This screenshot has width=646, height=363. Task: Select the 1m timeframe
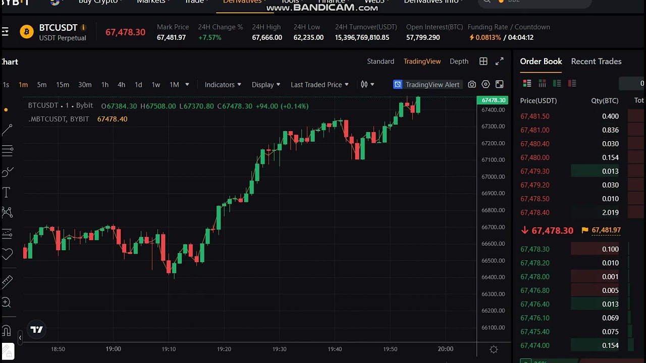23,85
